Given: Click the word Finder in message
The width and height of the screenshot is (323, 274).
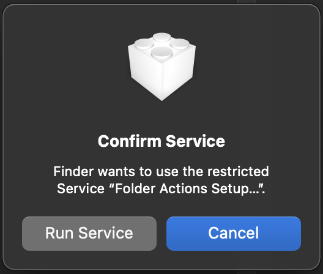Looking at the screenshot, I should (73, 171).
